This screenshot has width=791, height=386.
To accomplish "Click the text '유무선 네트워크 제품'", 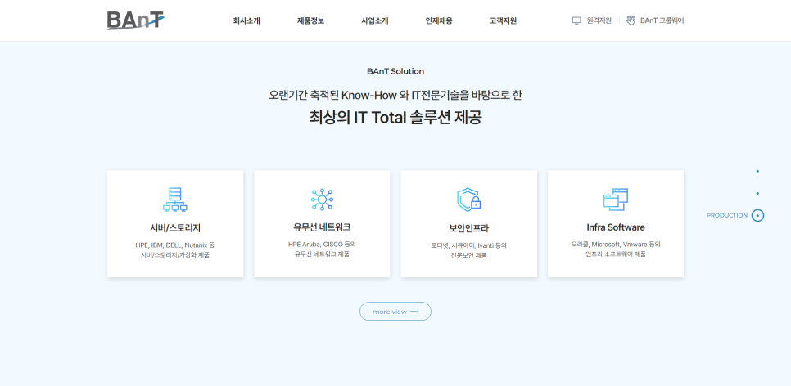I will click(x=322, y=254).
